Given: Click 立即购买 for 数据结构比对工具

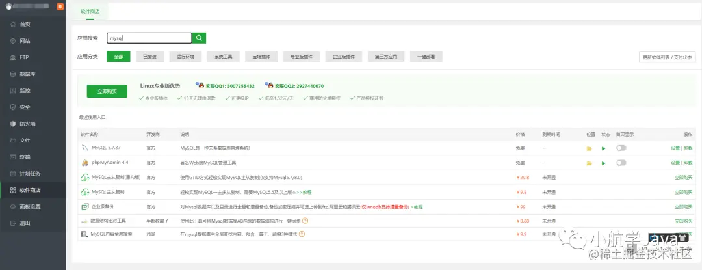Looking at the screenshot, I should (683, 221).
